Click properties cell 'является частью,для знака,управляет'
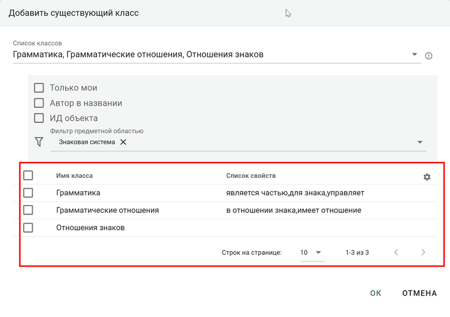 pos(295,193)
